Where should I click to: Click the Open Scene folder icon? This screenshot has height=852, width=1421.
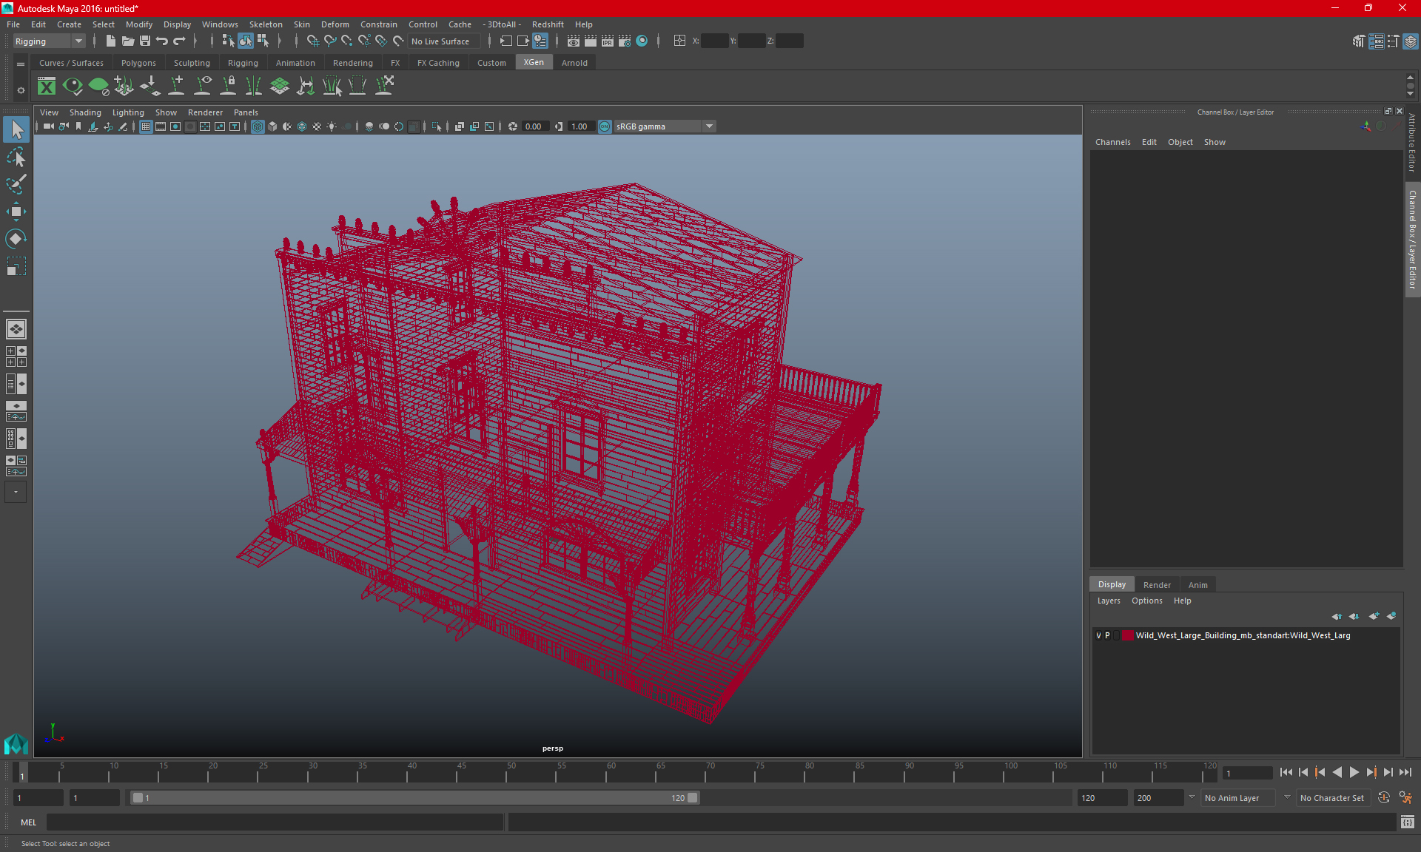[x=128, y=41]
